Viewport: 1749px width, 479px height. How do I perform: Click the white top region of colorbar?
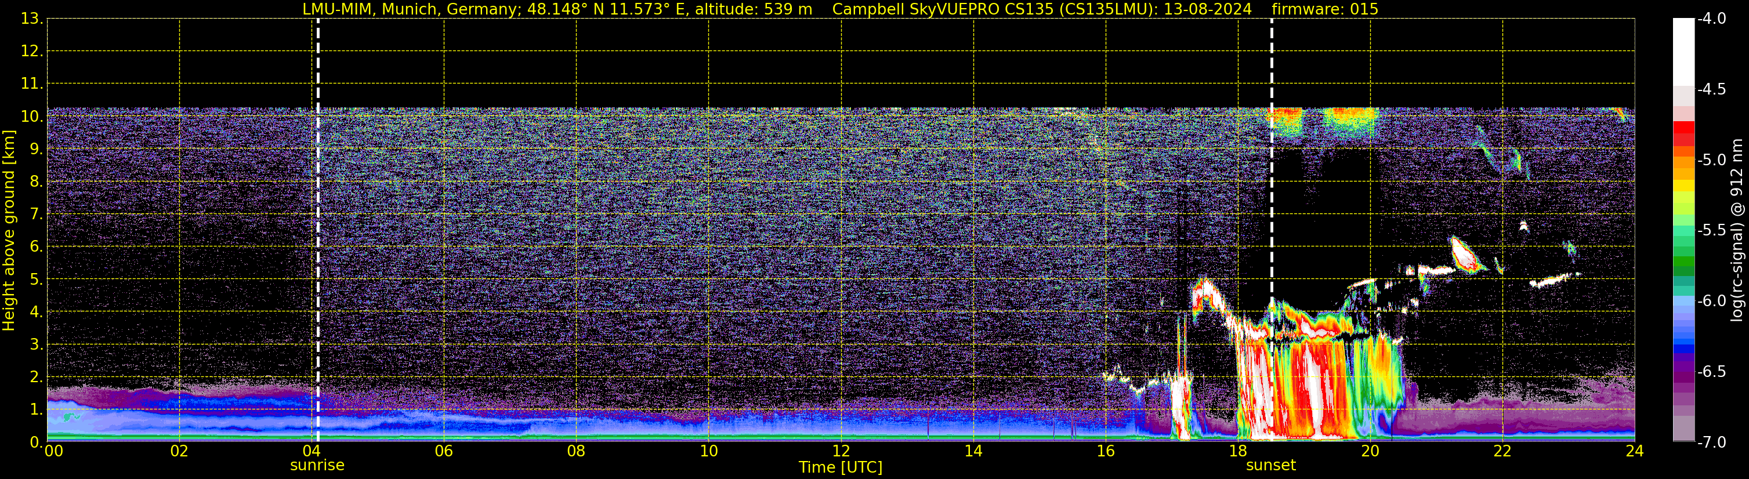click(1683, 51)
